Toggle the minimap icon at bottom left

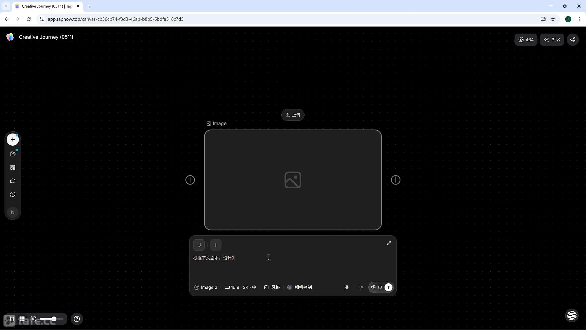click(x=11, y=319)
